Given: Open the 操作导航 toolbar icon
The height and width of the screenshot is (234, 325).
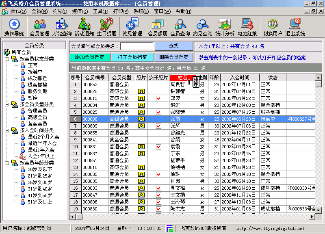Looking at the screenshot, I should (x=14, y=27).
